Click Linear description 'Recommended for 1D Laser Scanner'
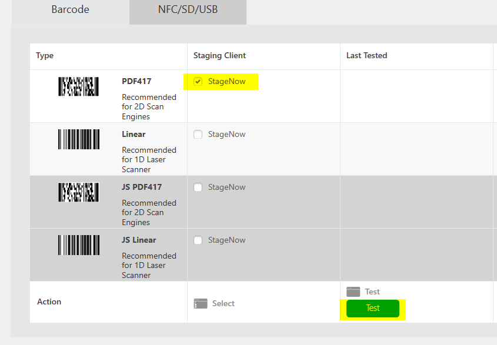The height and width of the screenshot is (345, 497). pyautogui.click(x=149, y=160)
